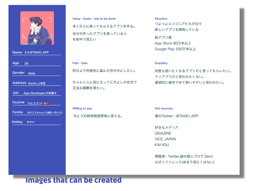Image resolution: width=255 pixels, height=191 pixels.
Task: Select the Name field たも@TAMO_APP
Action: click(x=36, y=52)
